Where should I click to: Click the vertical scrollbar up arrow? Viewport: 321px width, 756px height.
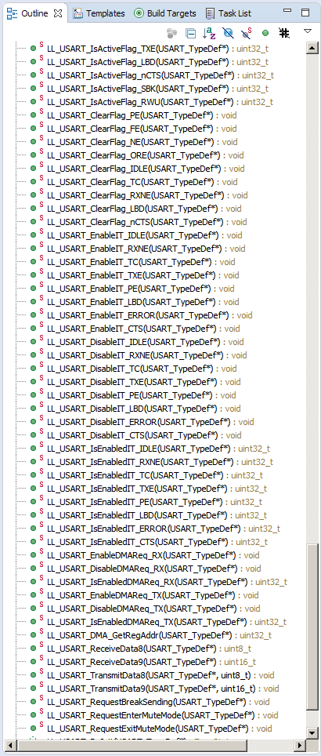pyautogui.click(x=311, y=48)
